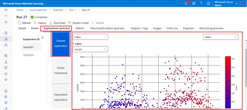Open help question mark icon
Image resolution: width=247 pixels, height=110 pixels.
pos(201,3)
